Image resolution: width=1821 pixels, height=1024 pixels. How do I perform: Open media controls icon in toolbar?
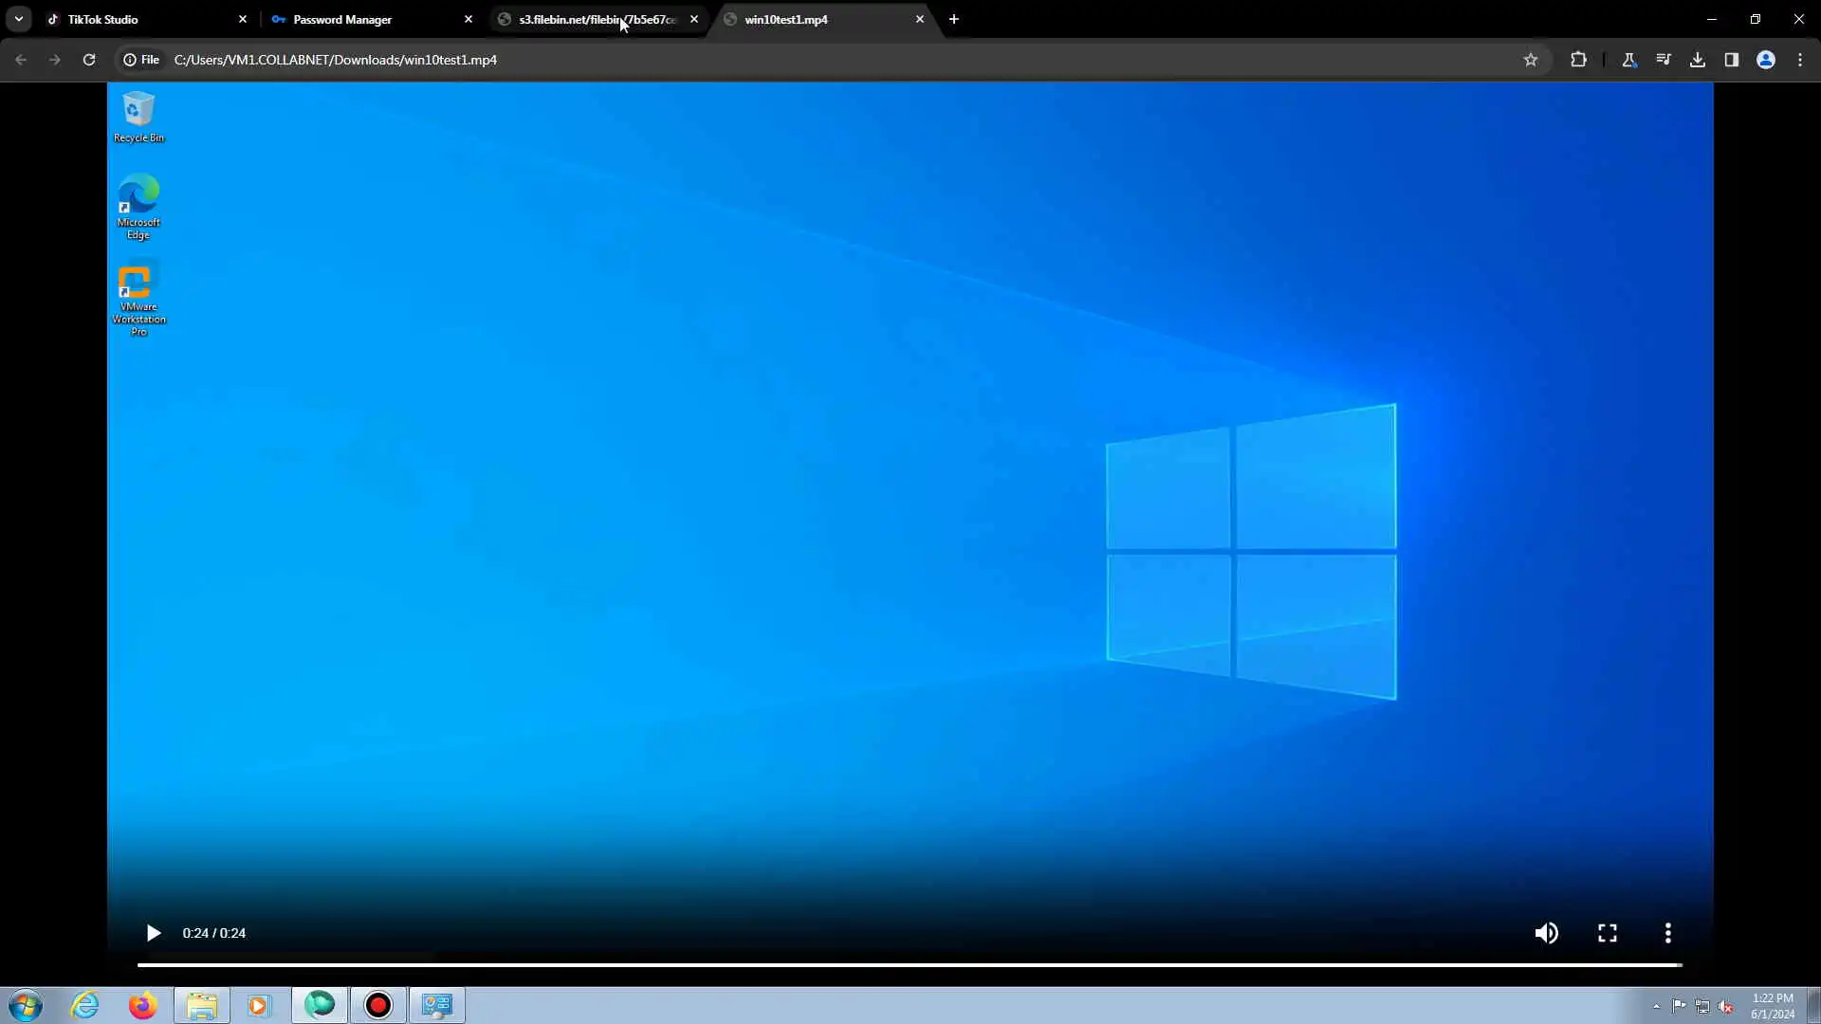1663,60
